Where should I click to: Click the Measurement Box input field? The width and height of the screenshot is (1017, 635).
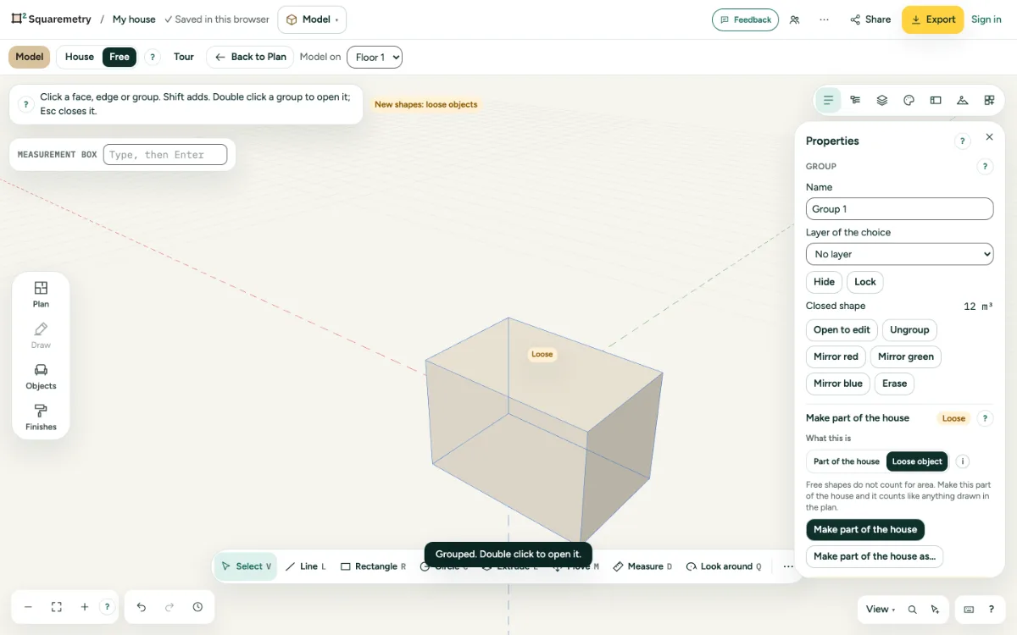coord(165,155)
